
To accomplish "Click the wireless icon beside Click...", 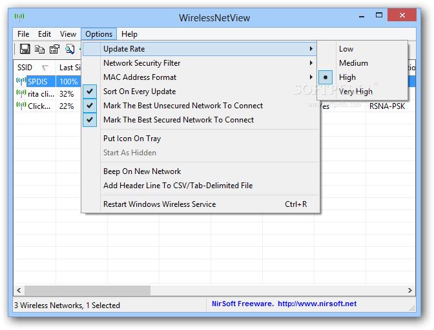I will tap(21, 106).
